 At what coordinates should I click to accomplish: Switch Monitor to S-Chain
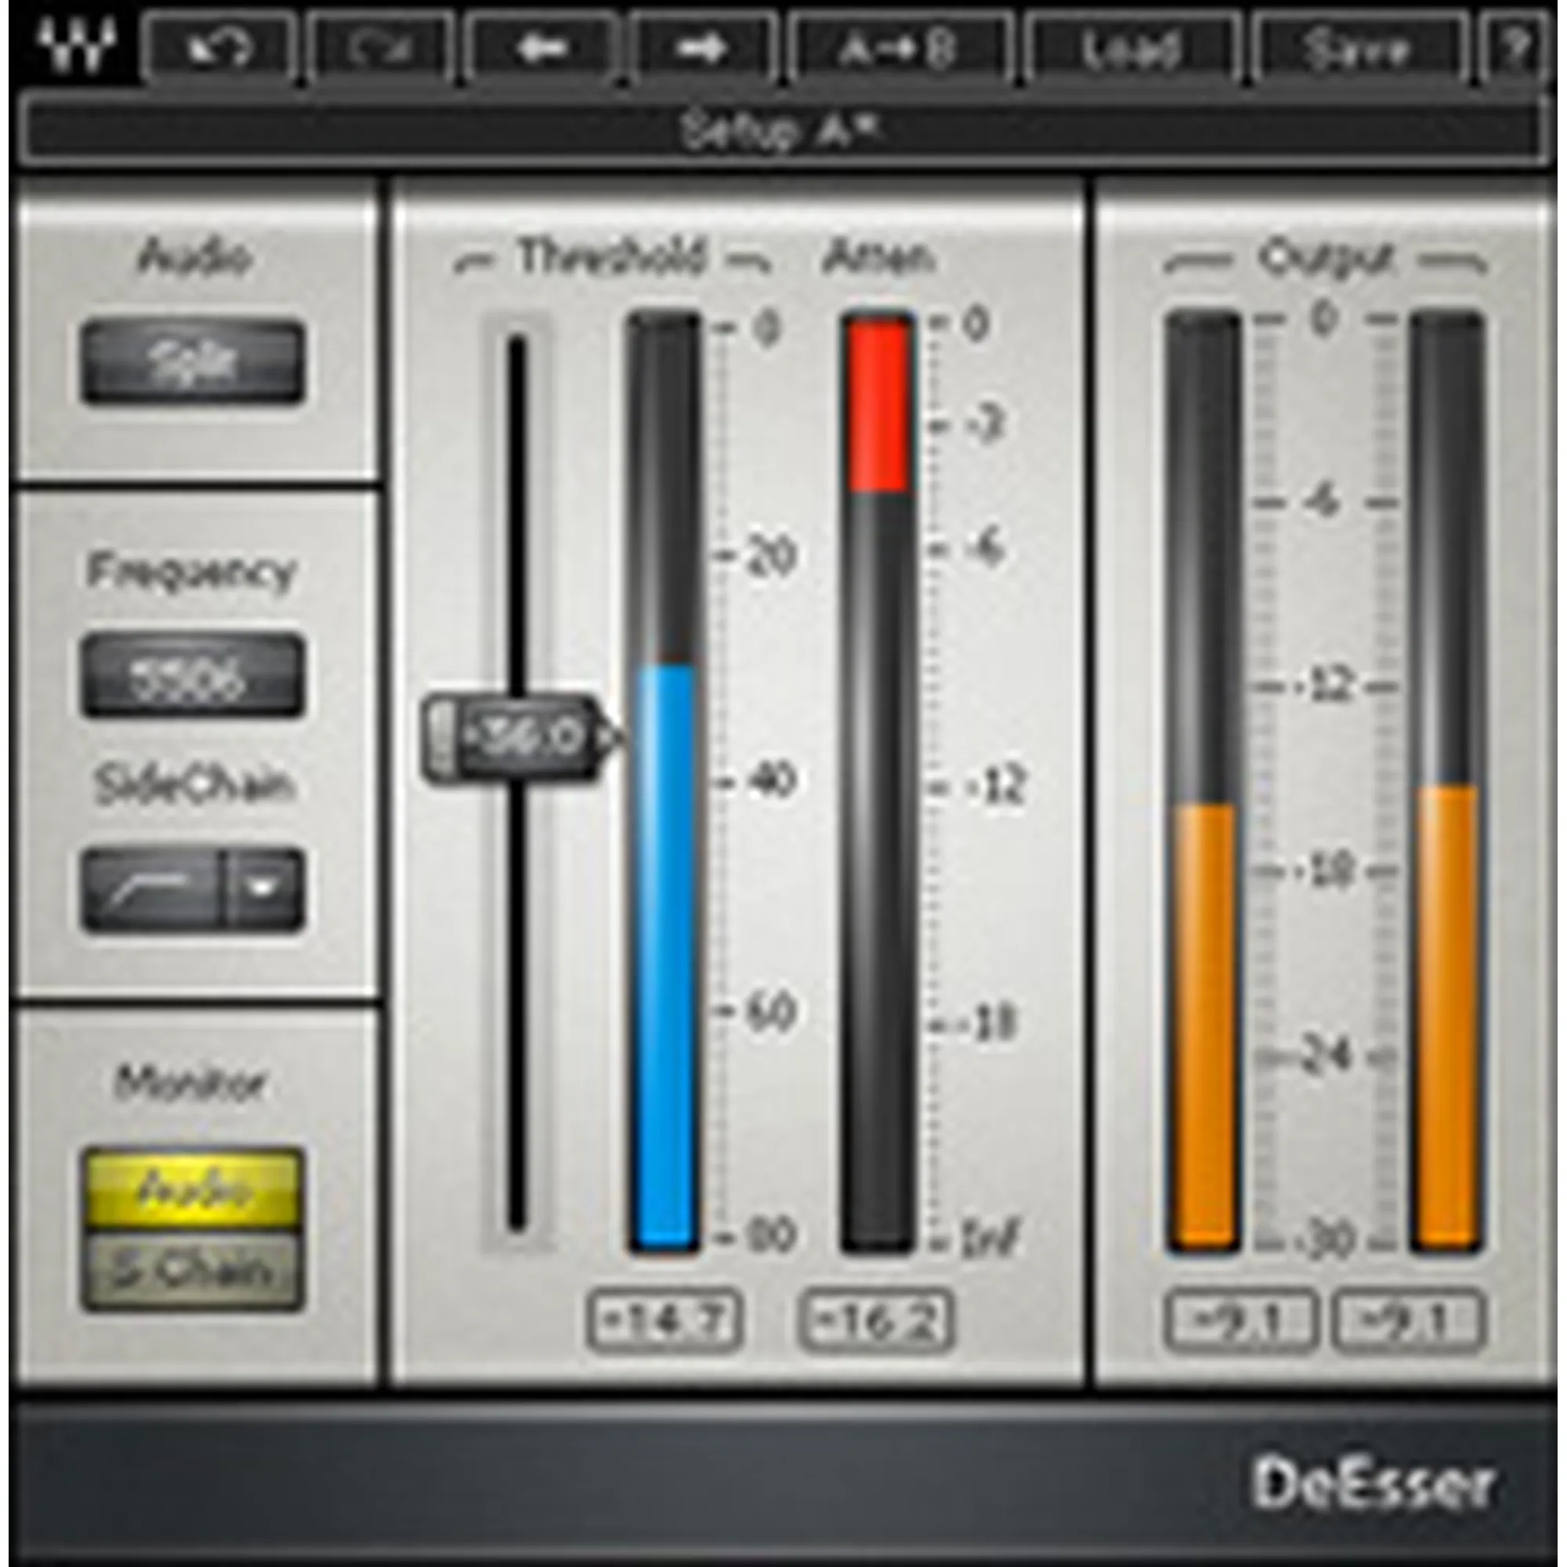[x=192, y=1270]
